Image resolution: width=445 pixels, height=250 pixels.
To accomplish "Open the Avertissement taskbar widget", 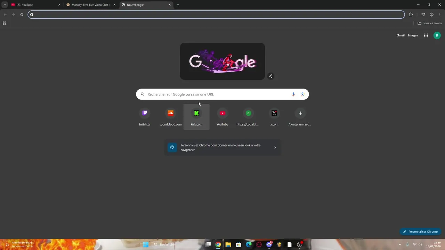I will tap(19, 244).
